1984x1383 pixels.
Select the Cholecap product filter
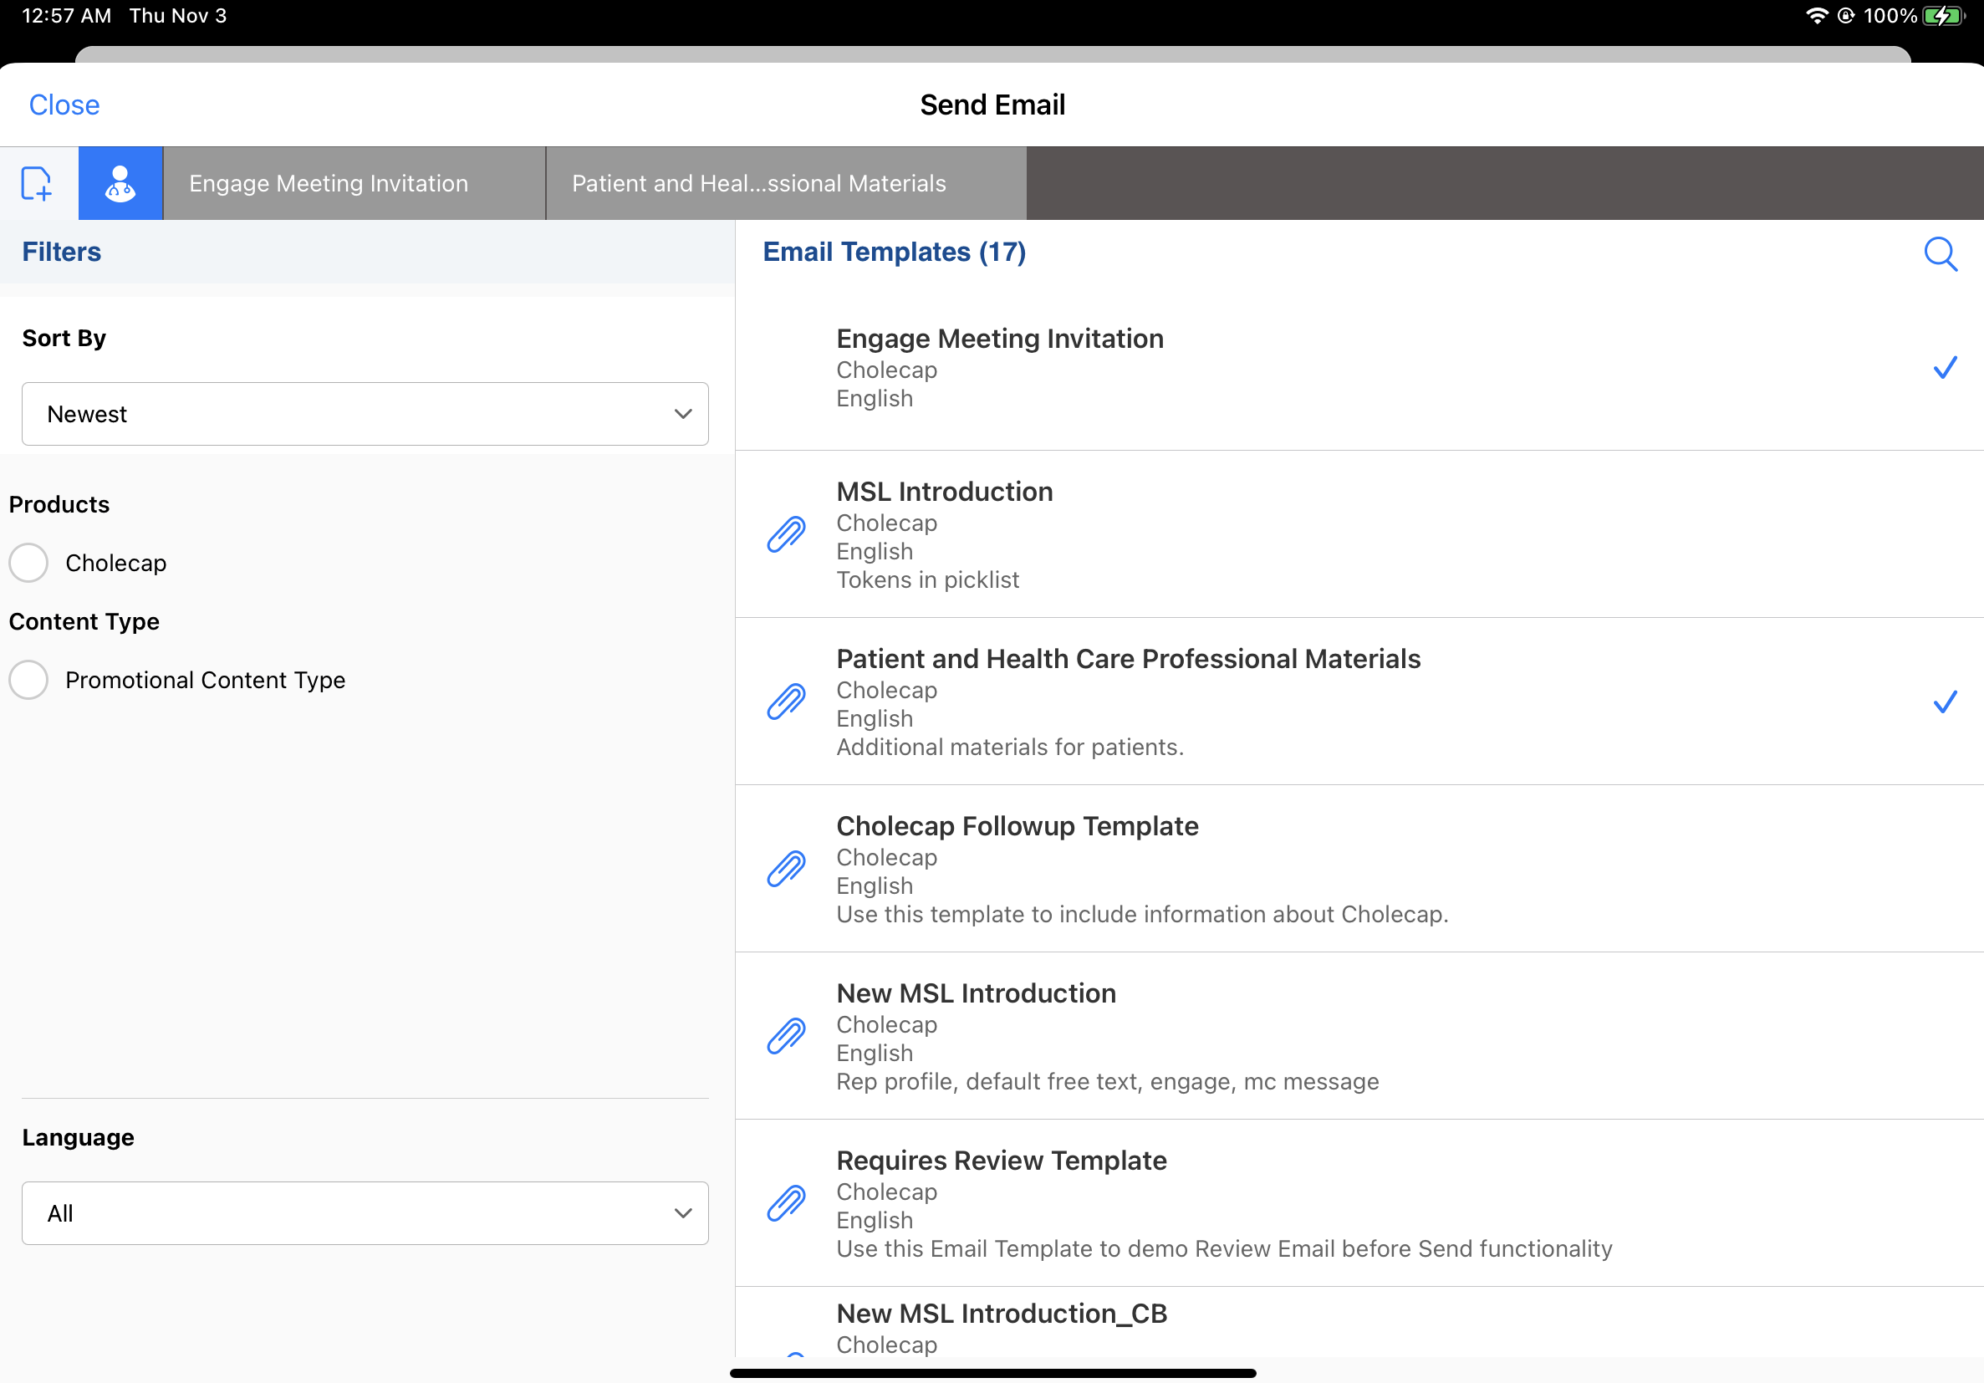28,562
